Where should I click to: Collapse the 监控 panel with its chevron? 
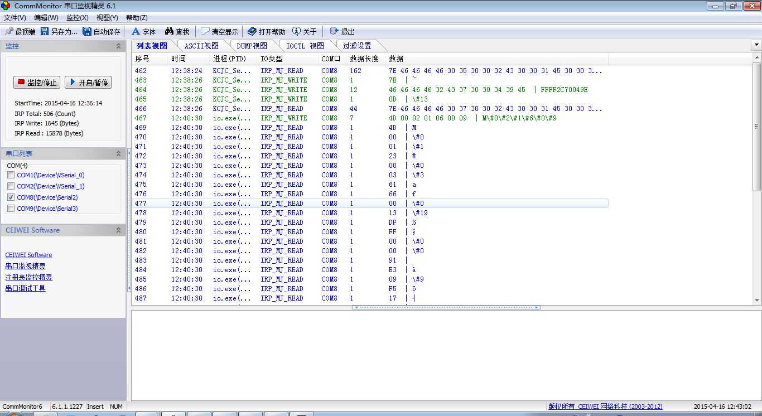118,46
